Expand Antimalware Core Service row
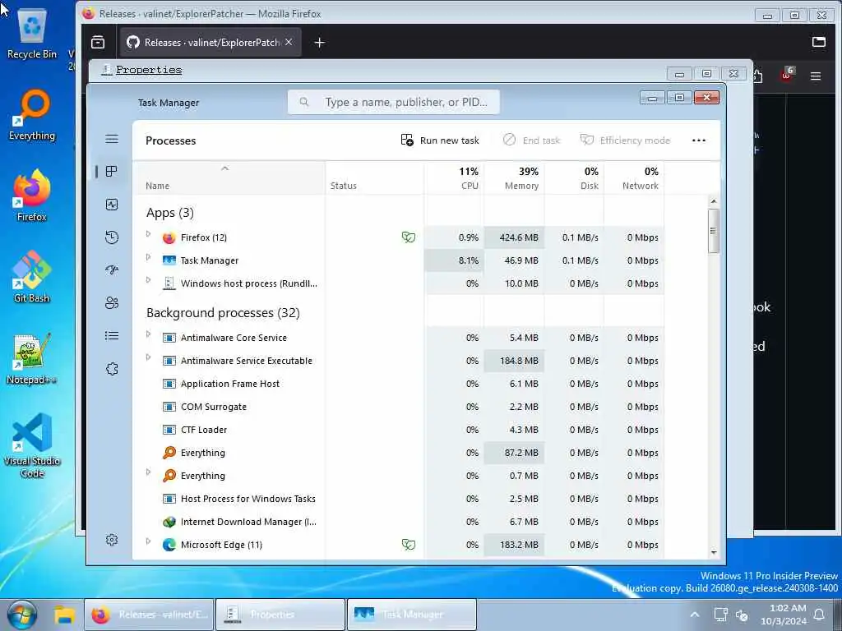 149,334
